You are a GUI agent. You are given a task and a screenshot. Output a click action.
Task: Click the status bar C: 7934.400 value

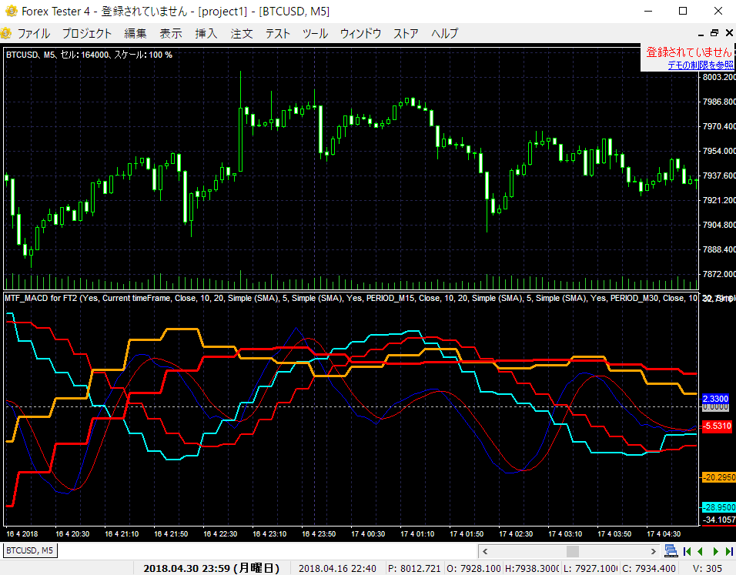click(x=649, y=568)
